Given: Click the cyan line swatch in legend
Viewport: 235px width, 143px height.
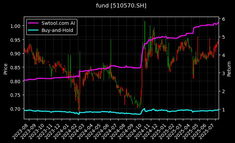Looking at the screenshot, I should click(x=34, y=31).
